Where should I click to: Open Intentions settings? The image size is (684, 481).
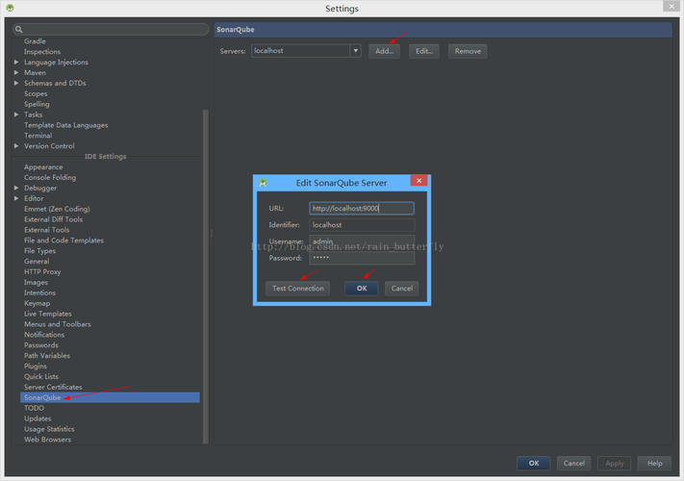[39, 292]
